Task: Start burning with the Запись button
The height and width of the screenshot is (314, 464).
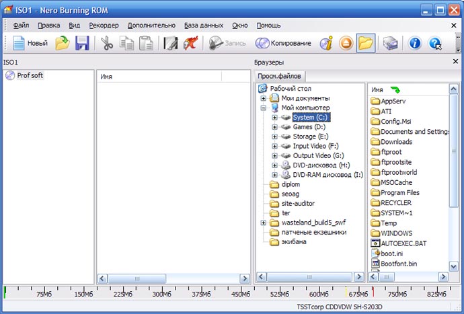Action: tap(227, 43)
